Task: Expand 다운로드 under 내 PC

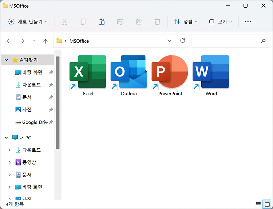Action: pyautogui.click(x=9, y=150)
